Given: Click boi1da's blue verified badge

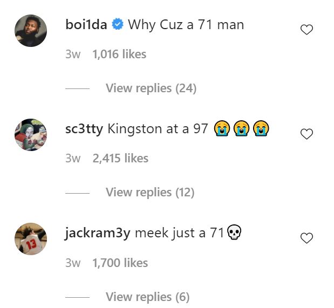Looking at the screenshot, I should pos(118,24).
